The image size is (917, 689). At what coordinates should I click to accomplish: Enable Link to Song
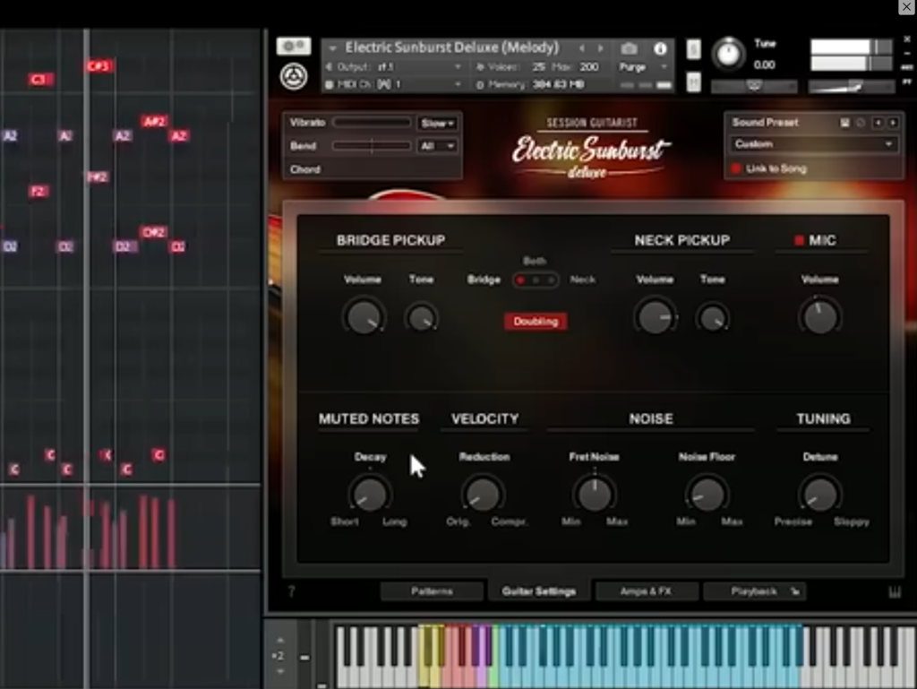736,168
